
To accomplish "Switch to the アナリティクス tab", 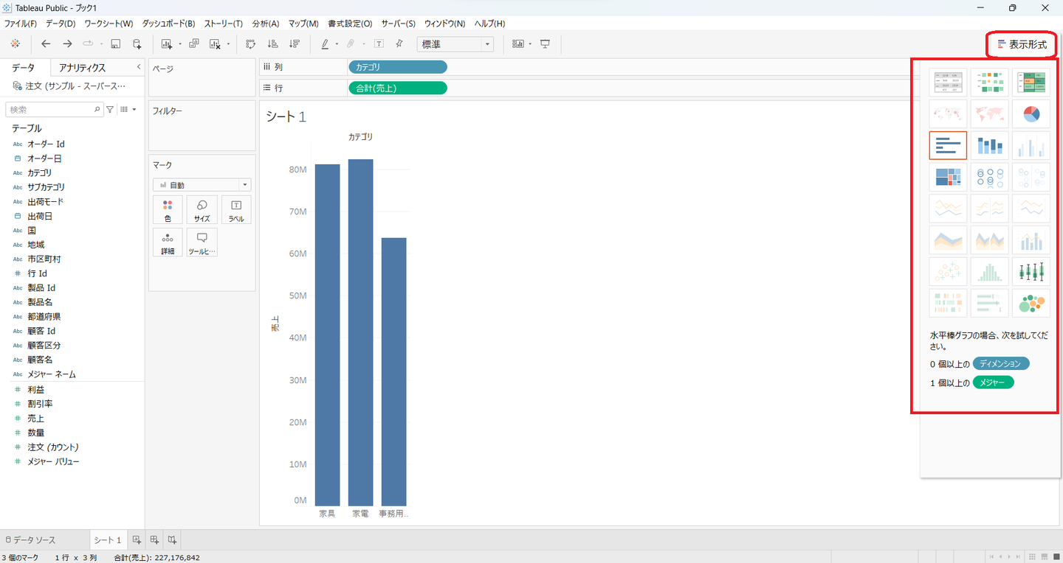I will click(83, 68).
